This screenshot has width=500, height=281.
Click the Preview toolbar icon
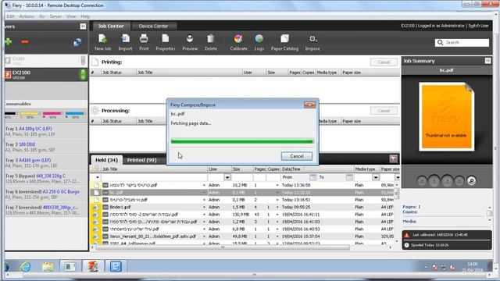tap(190, 43)
